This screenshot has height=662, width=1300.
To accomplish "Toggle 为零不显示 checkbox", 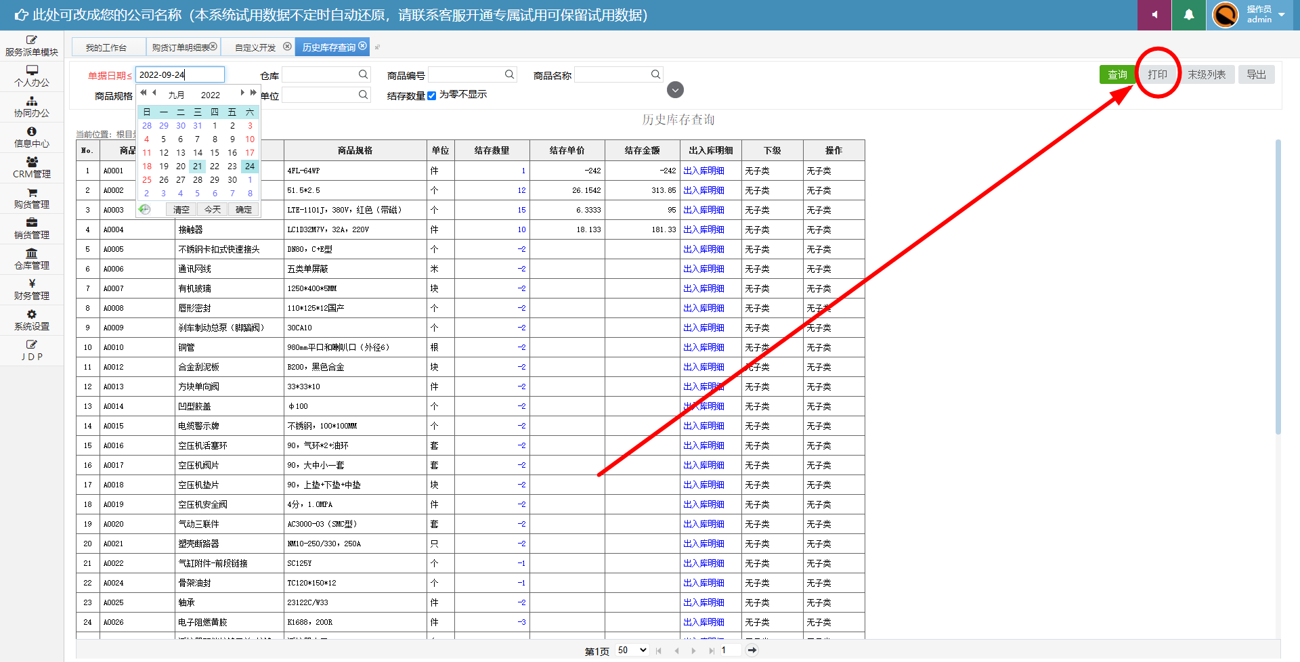I will (431, 95).
